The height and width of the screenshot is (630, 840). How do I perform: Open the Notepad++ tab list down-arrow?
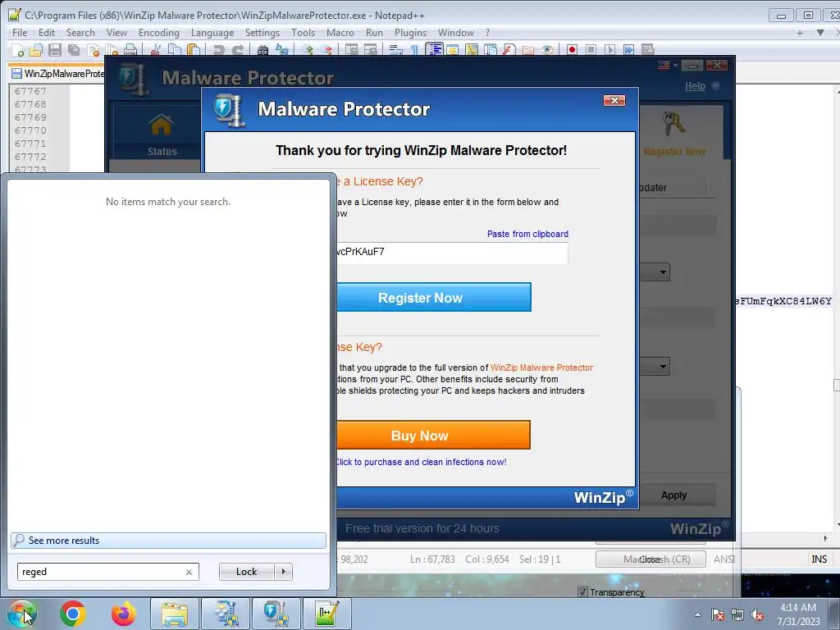click(x=820, y=33)
